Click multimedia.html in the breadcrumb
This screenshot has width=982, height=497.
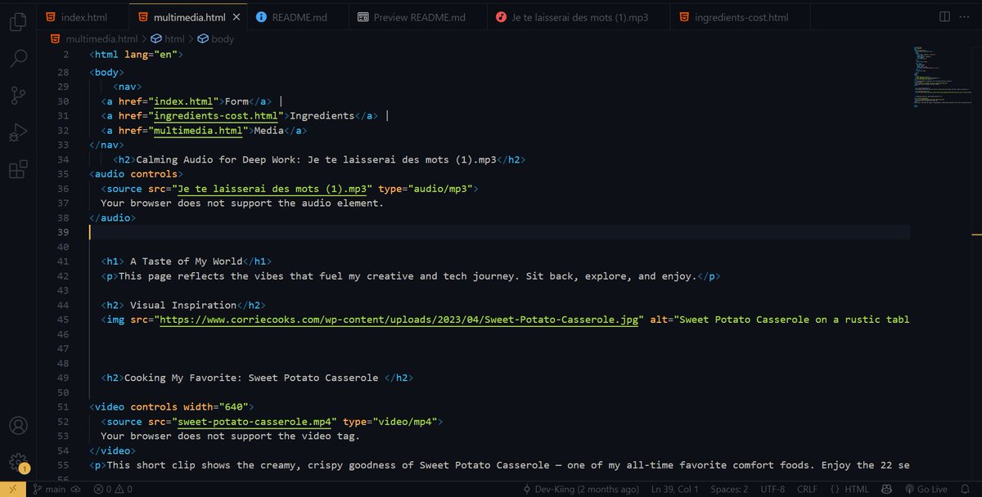click(x=101, y=38)
